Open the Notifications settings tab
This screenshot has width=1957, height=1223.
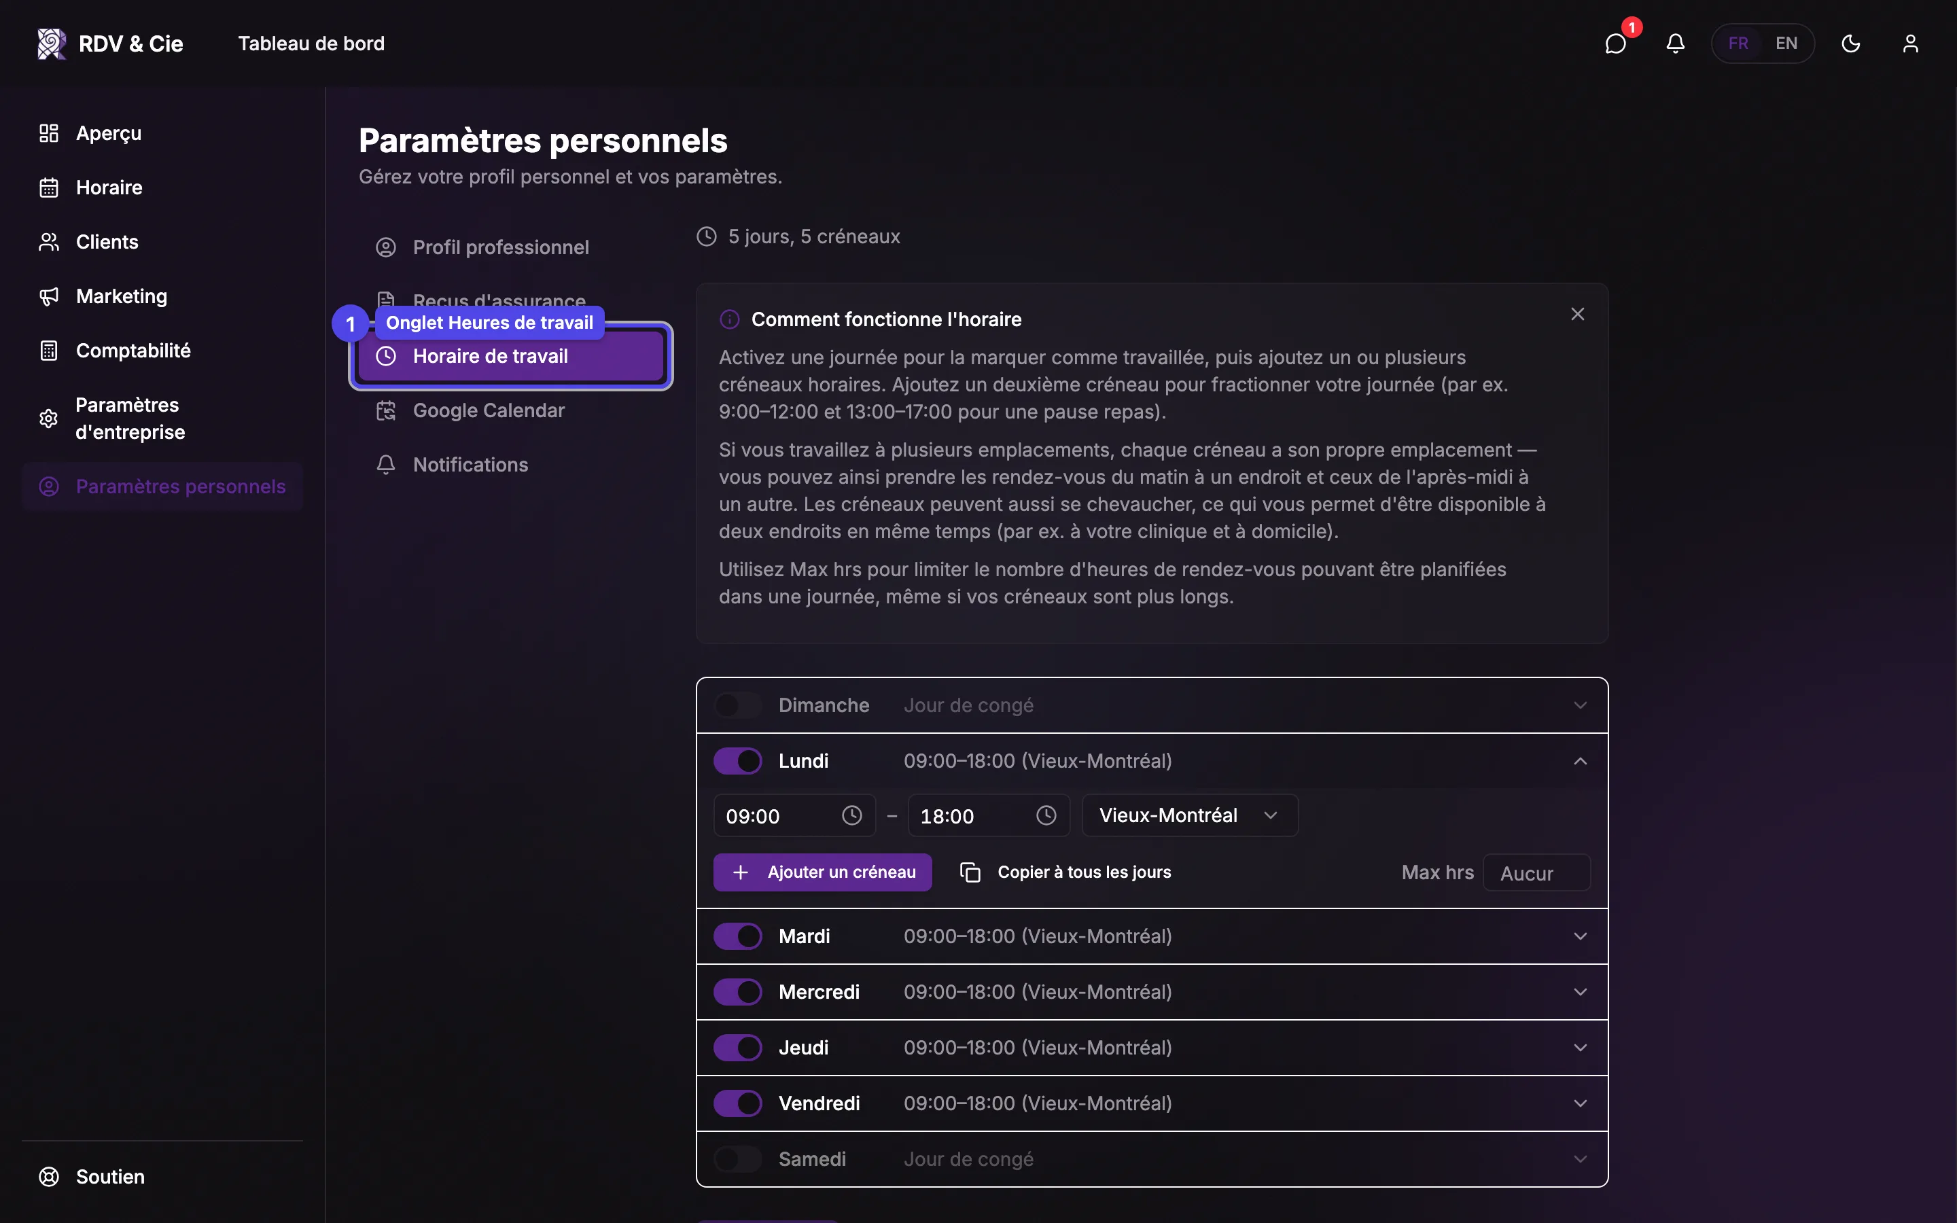(511, 465)
